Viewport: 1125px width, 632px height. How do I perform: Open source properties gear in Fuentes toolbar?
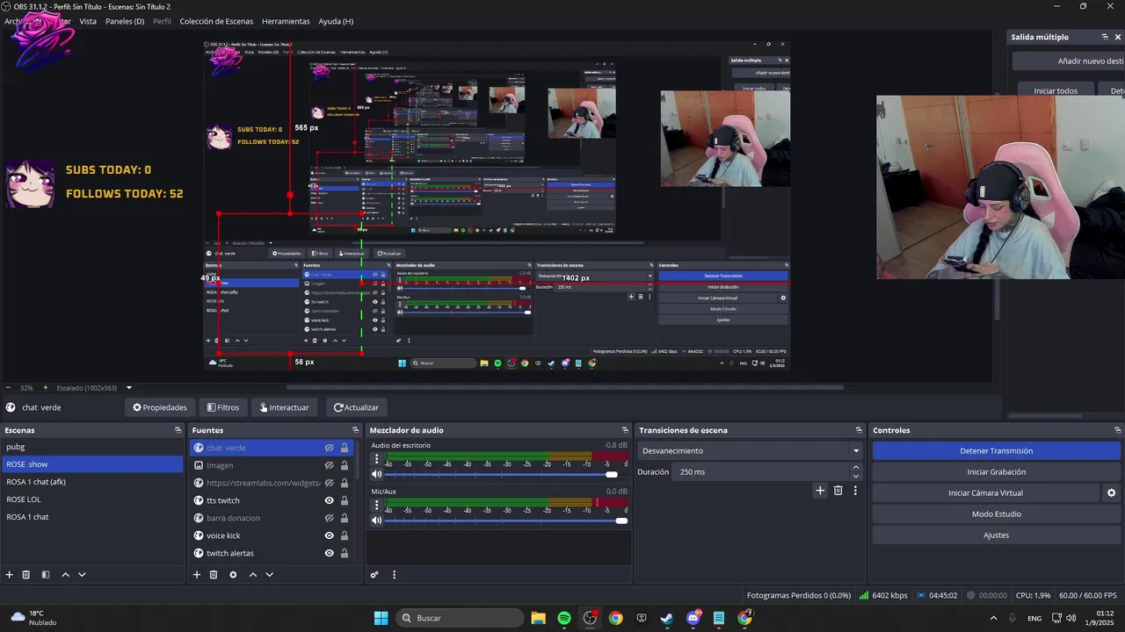click(233, 575)
